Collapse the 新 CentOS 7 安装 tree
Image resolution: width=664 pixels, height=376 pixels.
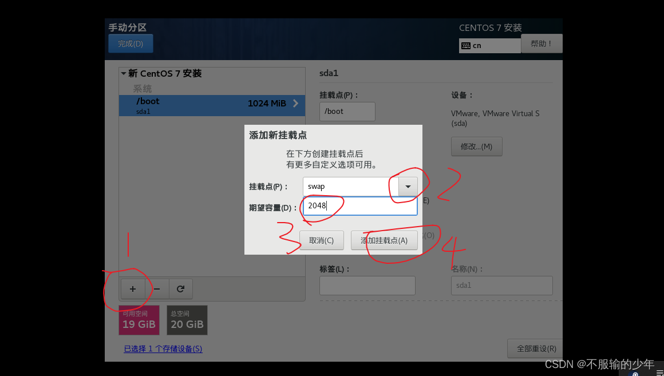[x=123, y=74]
